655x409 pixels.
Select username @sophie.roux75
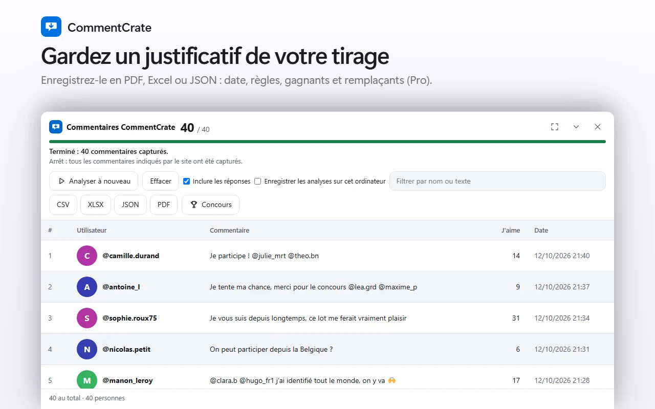(x=129, y=318)
